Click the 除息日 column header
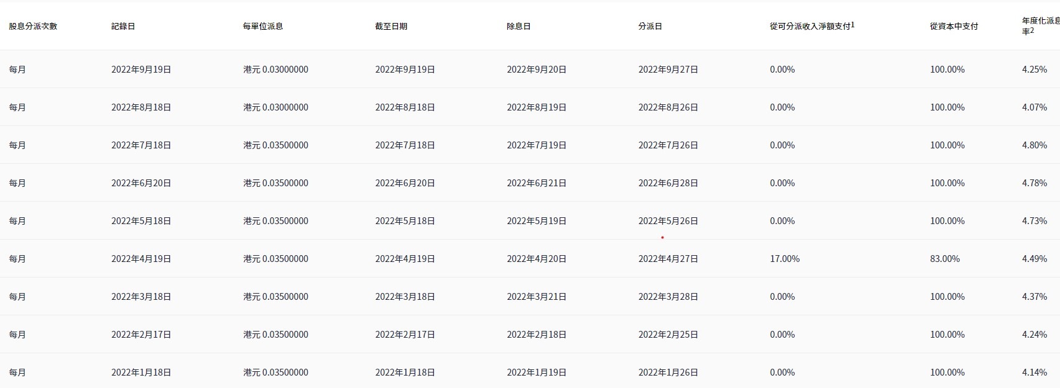The width and height of the screenshot is (1060, 388). pyautogui.click(x=518, y=26)
